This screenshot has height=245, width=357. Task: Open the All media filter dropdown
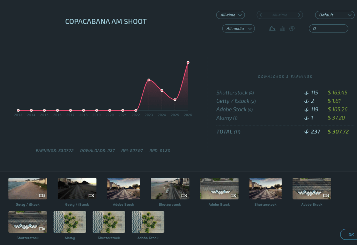[x=238, y=29]
